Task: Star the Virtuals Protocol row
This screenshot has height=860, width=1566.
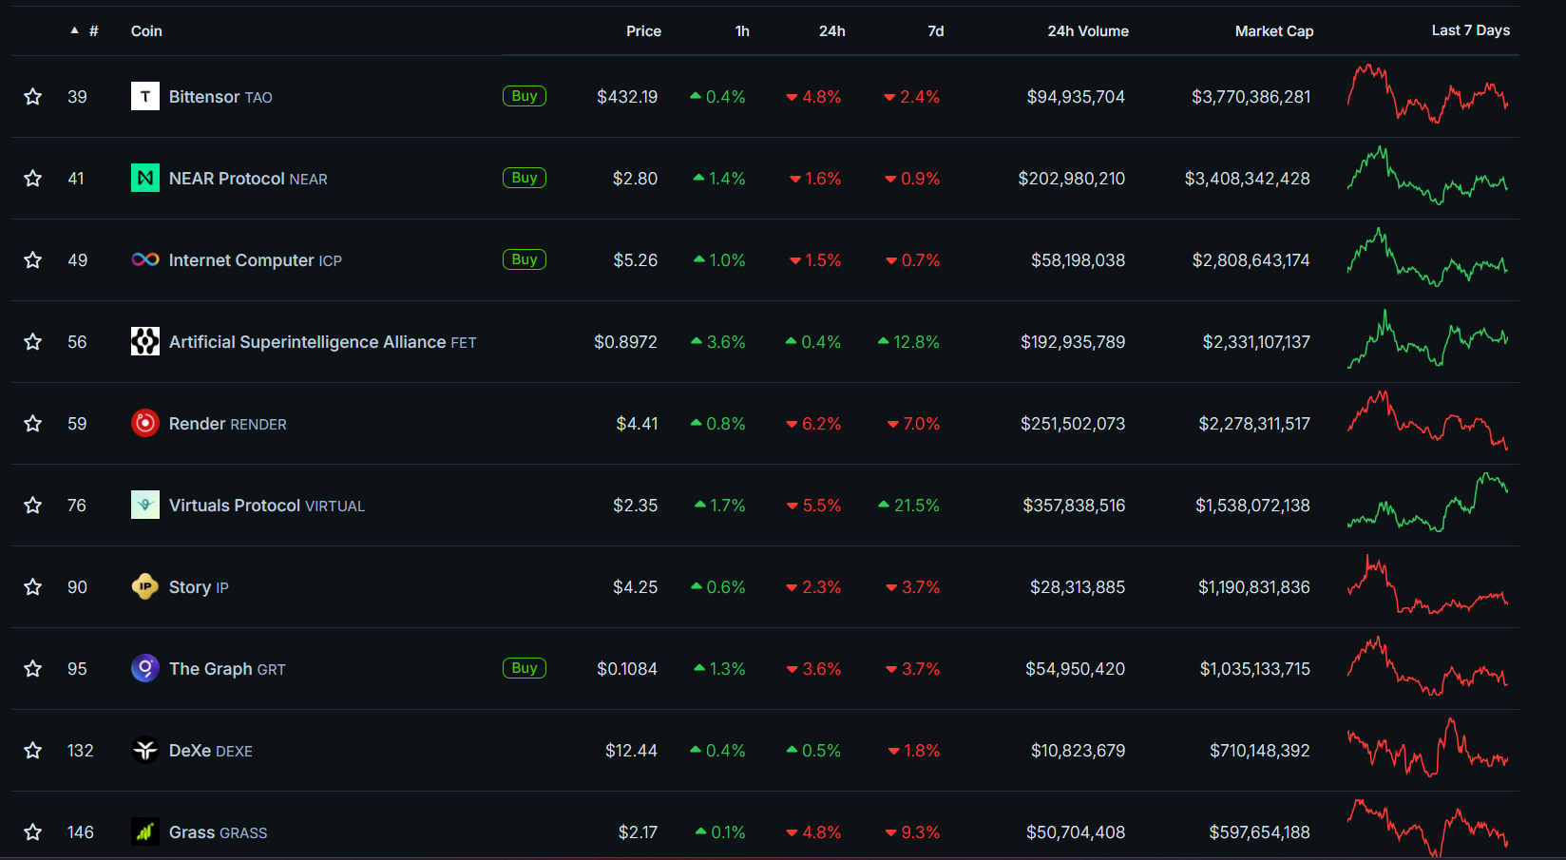Action: [x=32, y=506]
